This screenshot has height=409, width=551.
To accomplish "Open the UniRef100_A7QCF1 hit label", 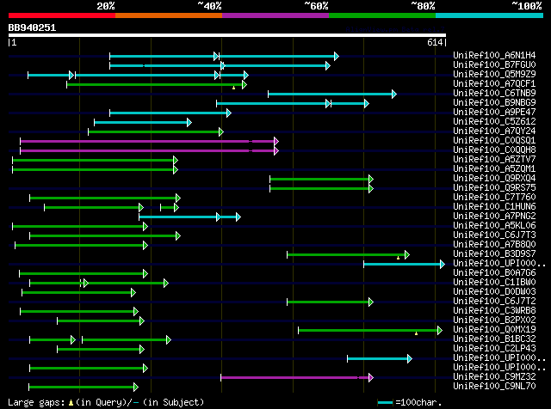I will [494, 83].
